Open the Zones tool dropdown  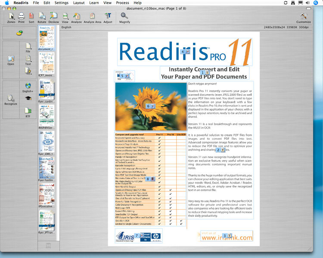[x=11, y=16]
